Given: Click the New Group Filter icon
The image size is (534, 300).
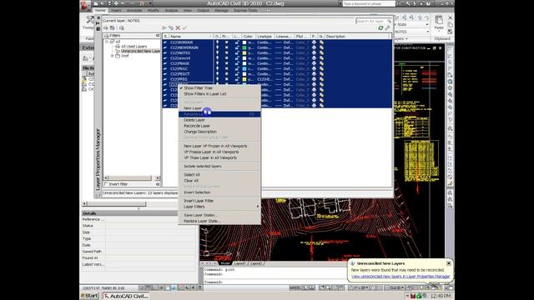Looking at the screenshot, I should (x=112, y=27).
